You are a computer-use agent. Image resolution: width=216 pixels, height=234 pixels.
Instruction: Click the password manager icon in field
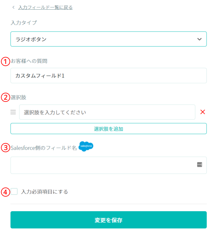coord(200,165)
